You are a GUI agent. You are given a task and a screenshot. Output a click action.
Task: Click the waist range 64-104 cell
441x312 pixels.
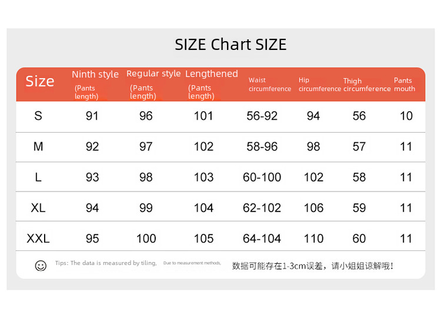tap(262, 239)
